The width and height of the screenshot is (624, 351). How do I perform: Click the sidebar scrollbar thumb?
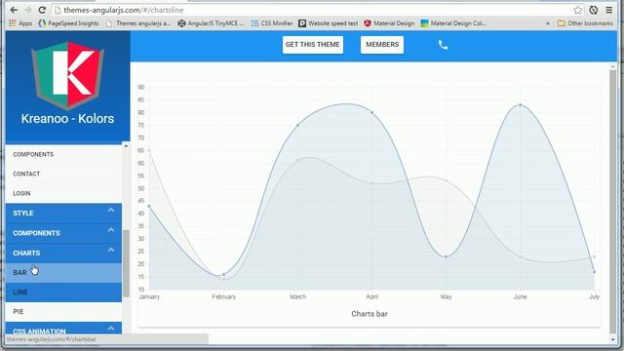coord(126,263)
